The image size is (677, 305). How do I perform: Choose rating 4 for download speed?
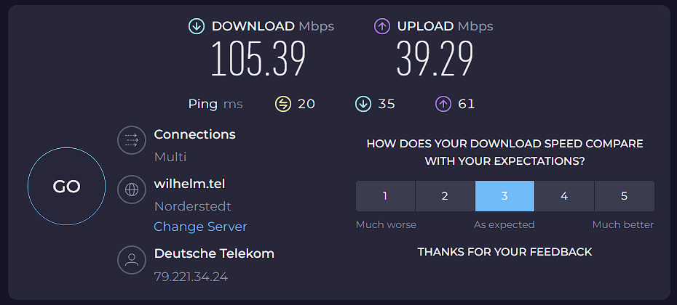click(564, 196)
